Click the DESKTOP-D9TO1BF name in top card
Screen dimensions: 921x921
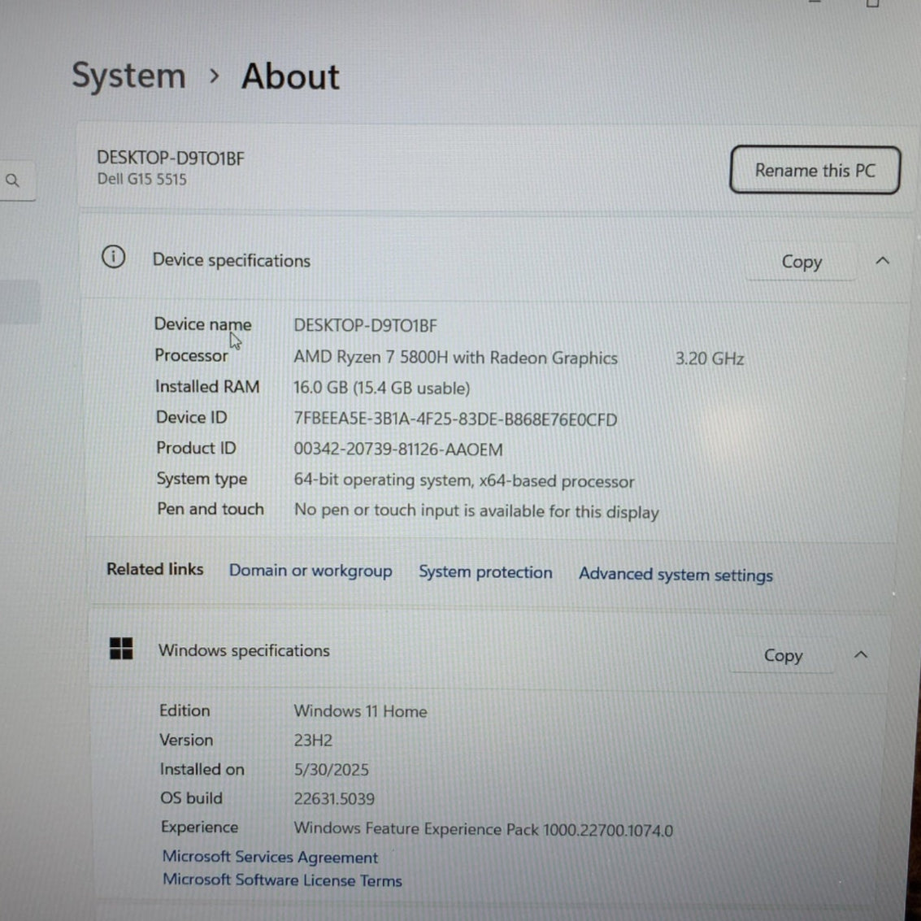(x=171, y=158)
